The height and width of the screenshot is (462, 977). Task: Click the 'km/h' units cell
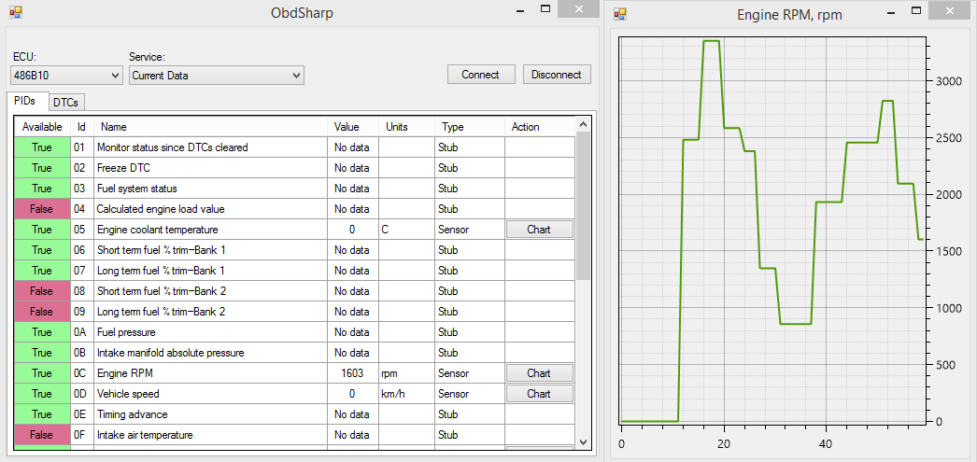pyautogui.click(x=406, y=394)
